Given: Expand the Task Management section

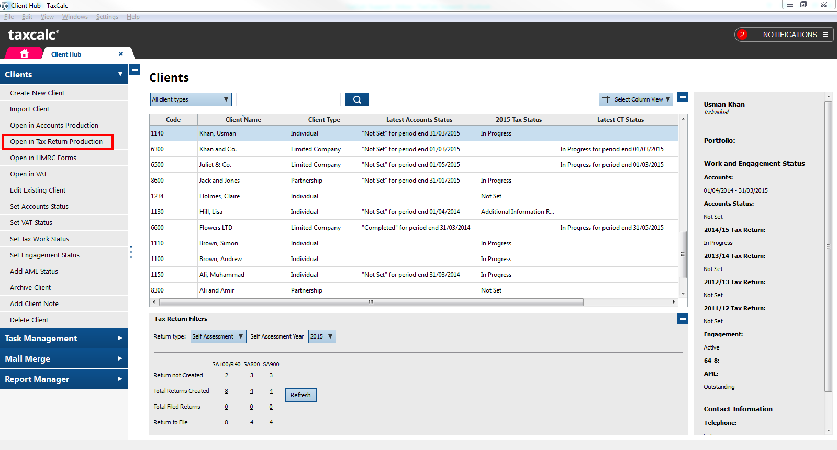Looking at the screenshot, I should point(64,338).
